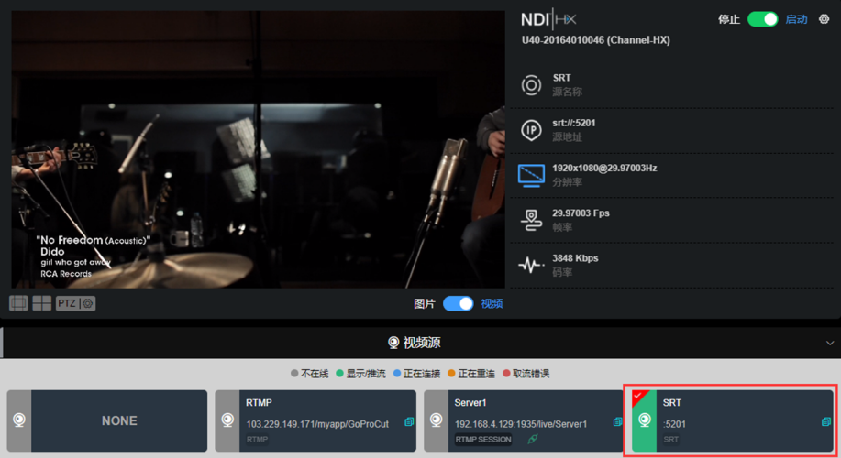Switch to quad-view grid layout icon
This screenshot has width=841, height=458.
coord(42,303)
